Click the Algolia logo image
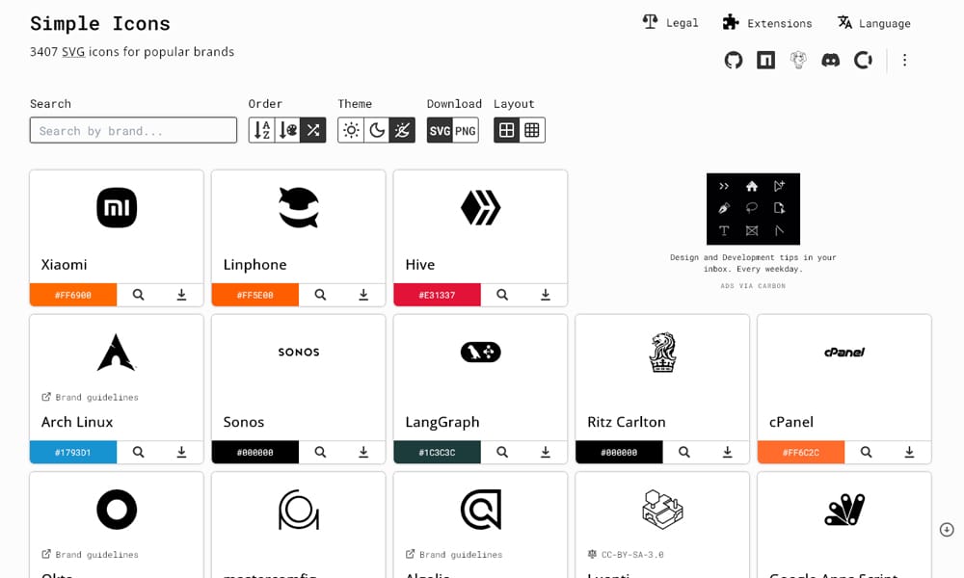This screenshot has height=578, width=964. tap(481, 510)
